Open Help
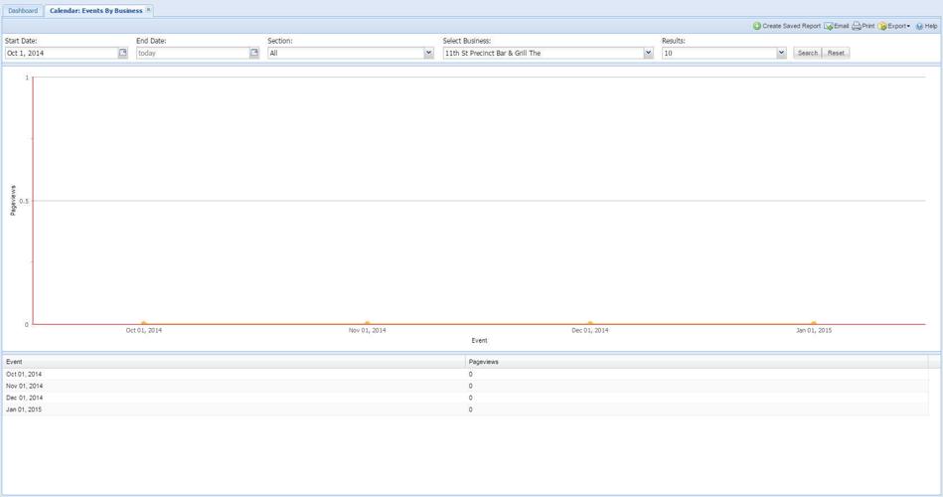This screenshot has width=943, height=497. [926, 26]
